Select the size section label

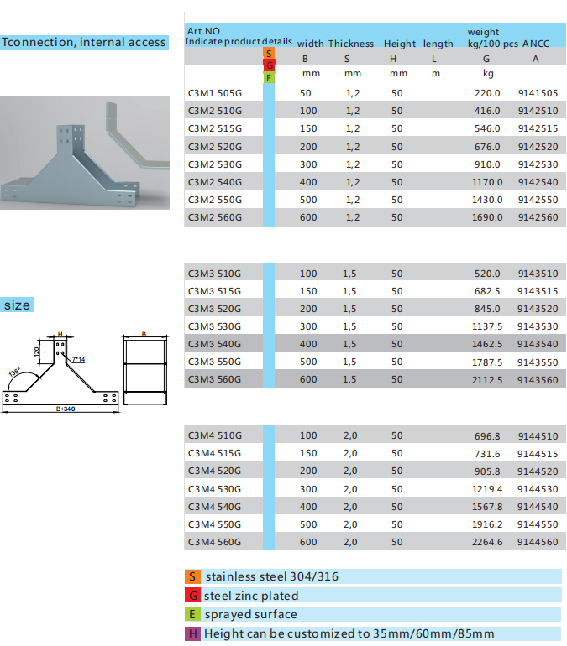tap(17, 305)
